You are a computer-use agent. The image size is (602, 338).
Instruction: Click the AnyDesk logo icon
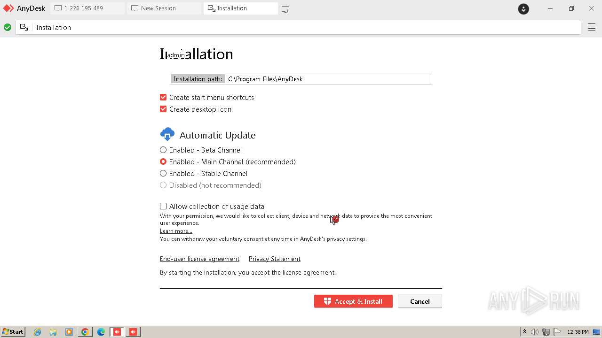coord(8,8)
